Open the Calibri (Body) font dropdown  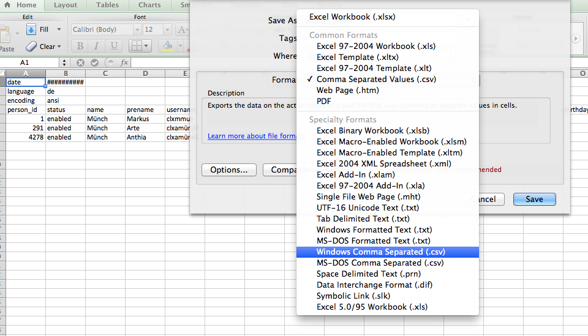[x=136, y=29]
